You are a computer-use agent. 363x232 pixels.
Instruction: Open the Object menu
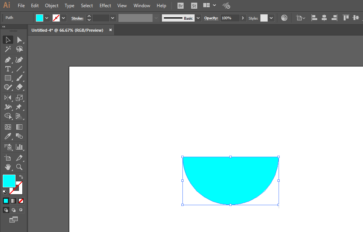51,6
